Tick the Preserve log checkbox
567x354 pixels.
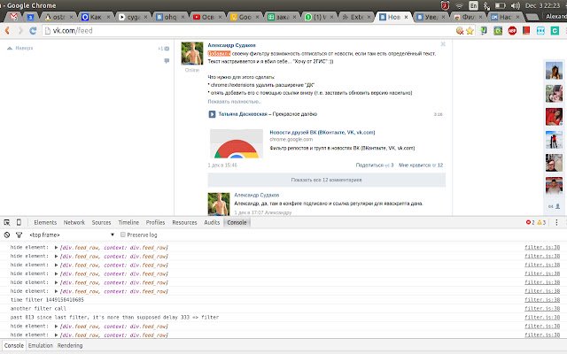[x=123, y=235]
